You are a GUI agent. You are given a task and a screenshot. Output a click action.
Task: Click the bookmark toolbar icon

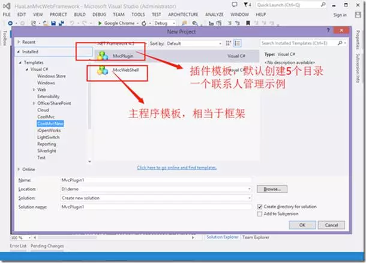coord(248,23)
